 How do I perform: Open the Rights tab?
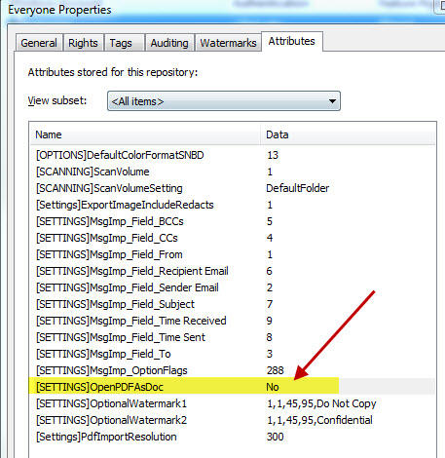83,43
